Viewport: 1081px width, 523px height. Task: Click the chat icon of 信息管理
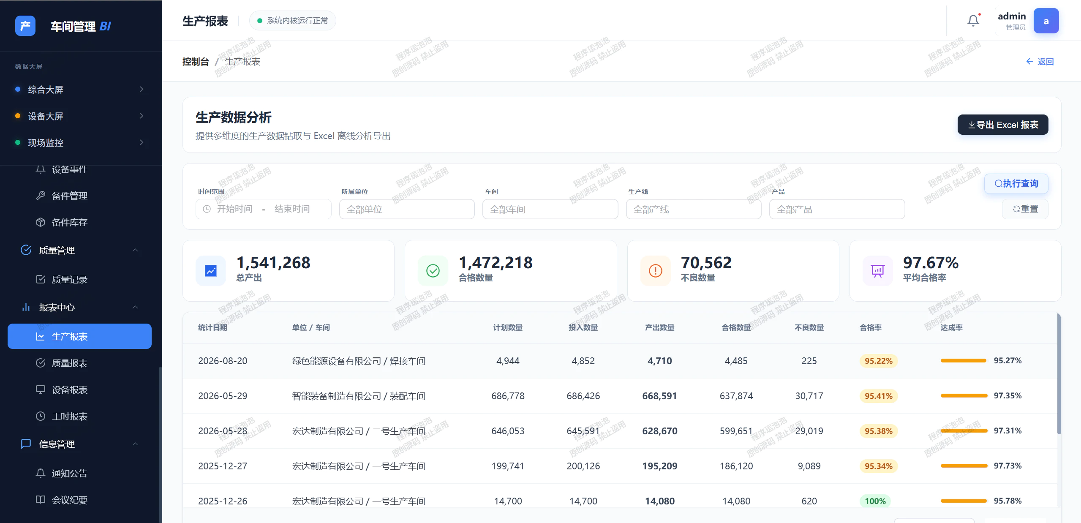(x=26, y=444)
